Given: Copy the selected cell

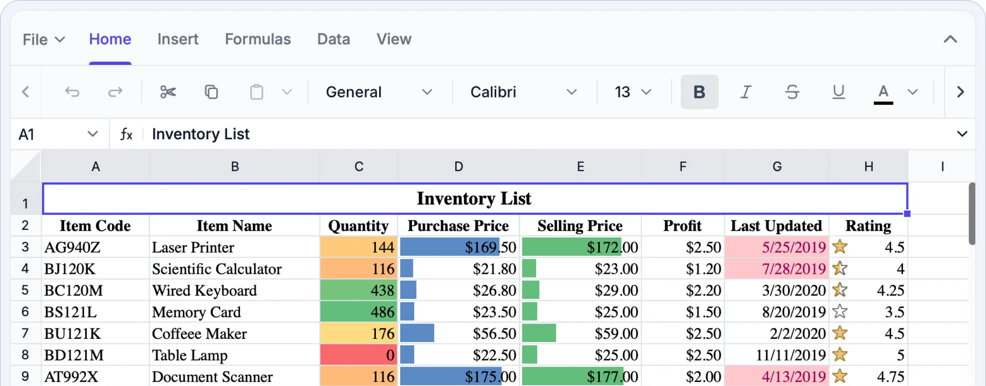Looking at the screenshot, I should pyautogui.click(x=211, y=92).
